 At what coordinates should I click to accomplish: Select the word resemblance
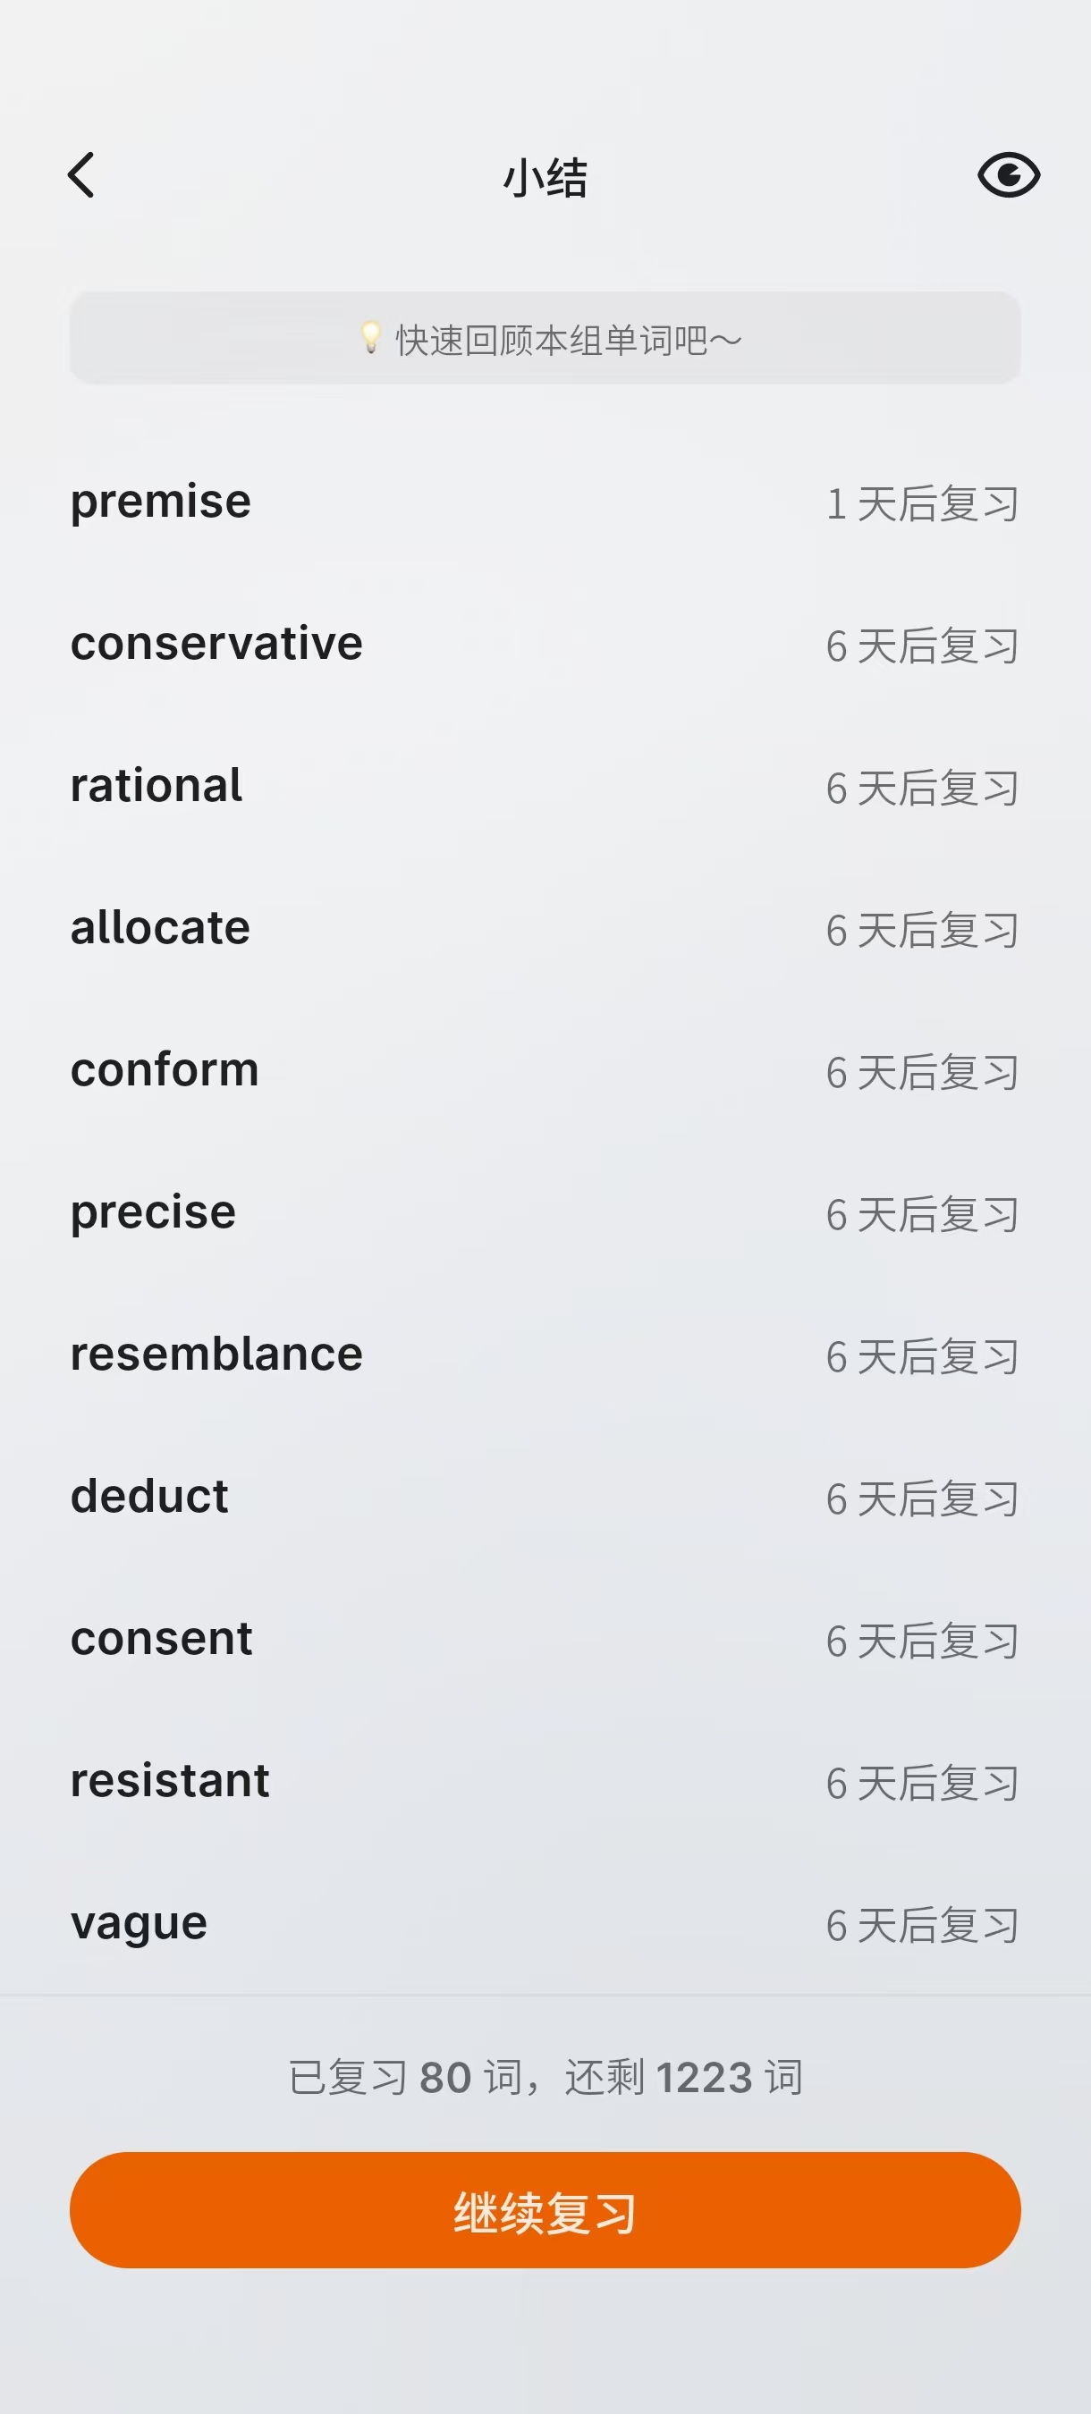click(216, 1355)
